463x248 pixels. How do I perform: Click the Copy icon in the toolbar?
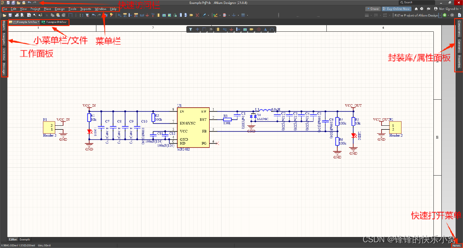pos(53,15)
